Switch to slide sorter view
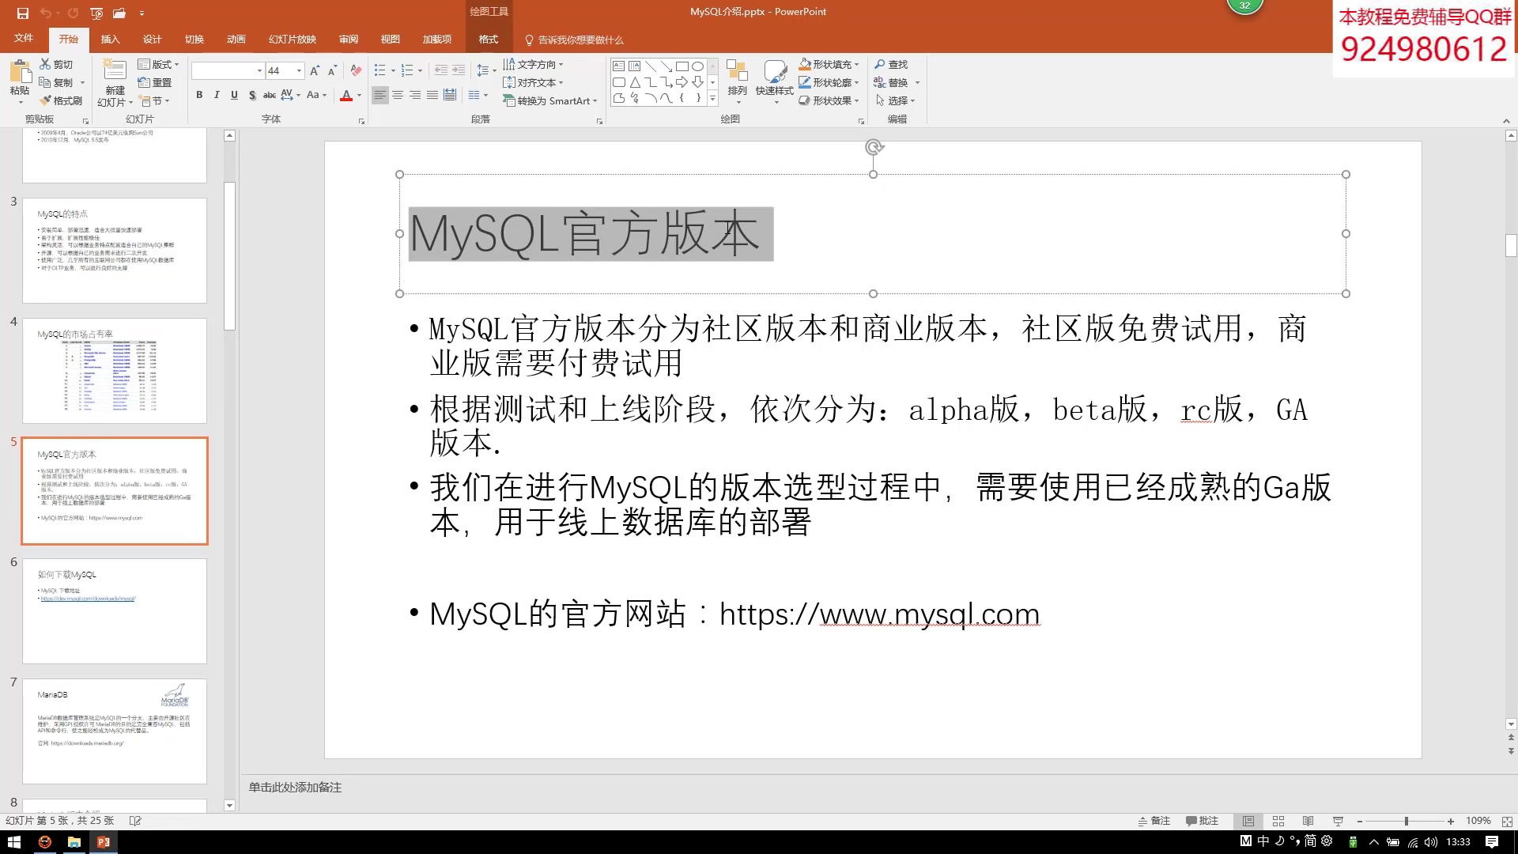The height and width of the screenshot is (854, 1518). point(1278,821)
